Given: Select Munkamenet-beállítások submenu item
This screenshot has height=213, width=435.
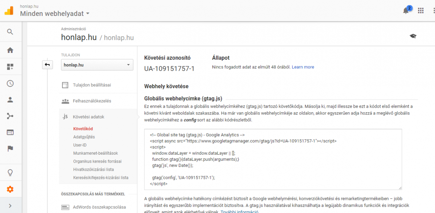Looking at the screenshot, I should 96,153.
